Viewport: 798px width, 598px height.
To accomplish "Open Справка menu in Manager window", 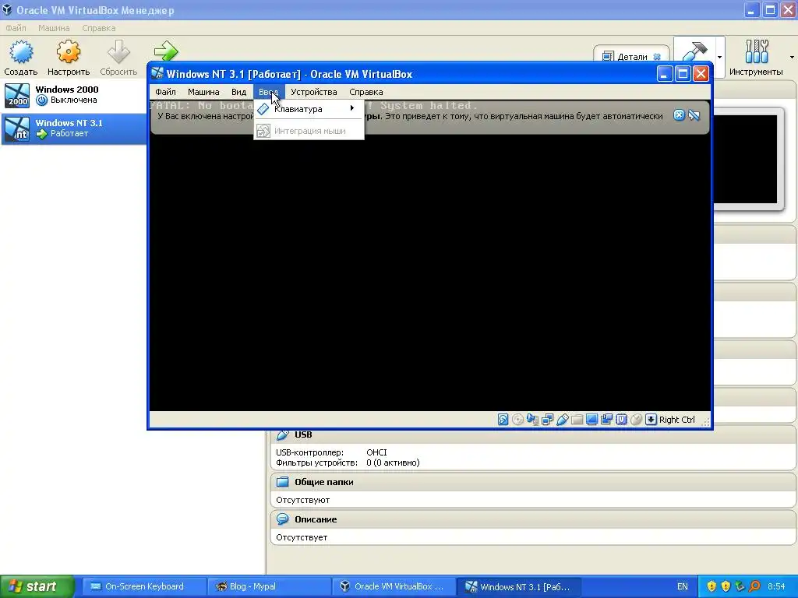I will tap(99, 28).
